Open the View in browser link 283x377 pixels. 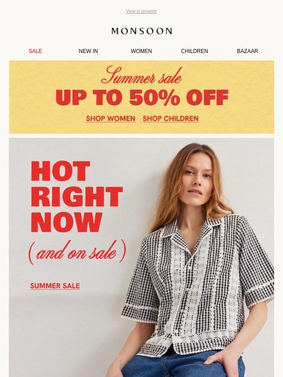tap(141, 11)
